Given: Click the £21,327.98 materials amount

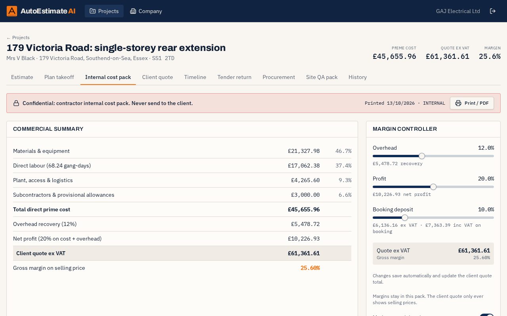Looking at the screenshot, I should click(304, 151).
